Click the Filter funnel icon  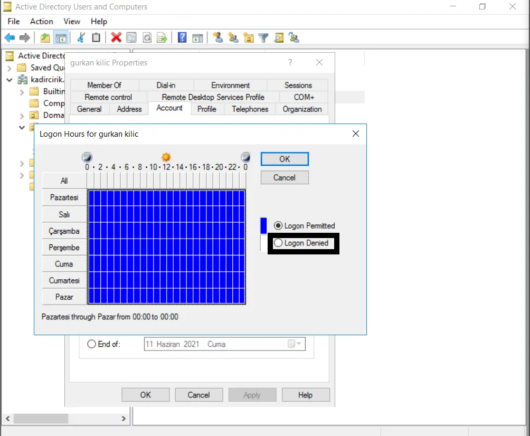point(263,37)
